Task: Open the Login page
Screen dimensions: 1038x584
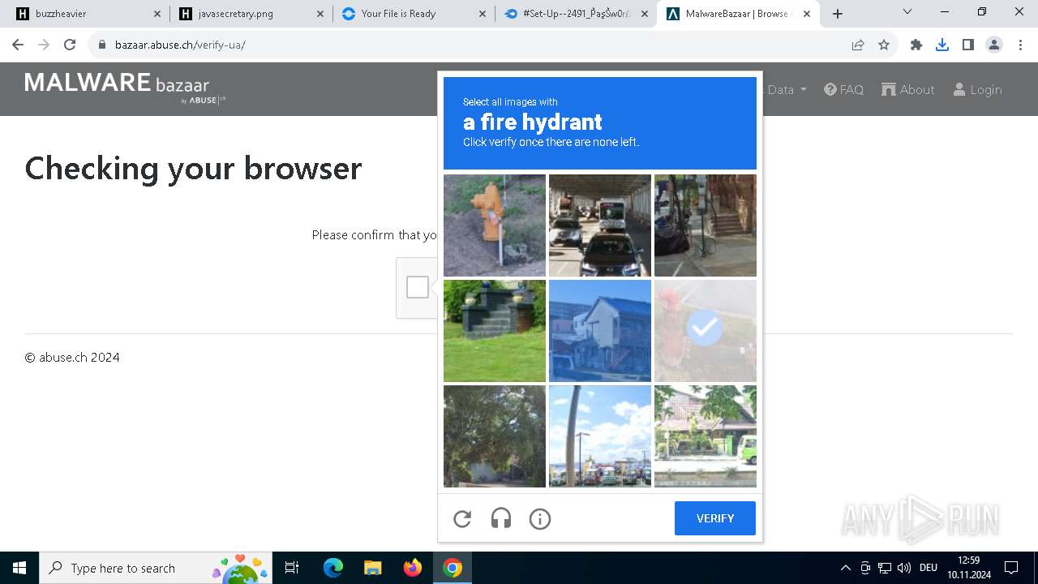Action: pos(977,89)
